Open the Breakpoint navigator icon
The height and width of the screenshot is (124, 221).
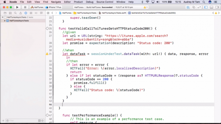(36, 13)
